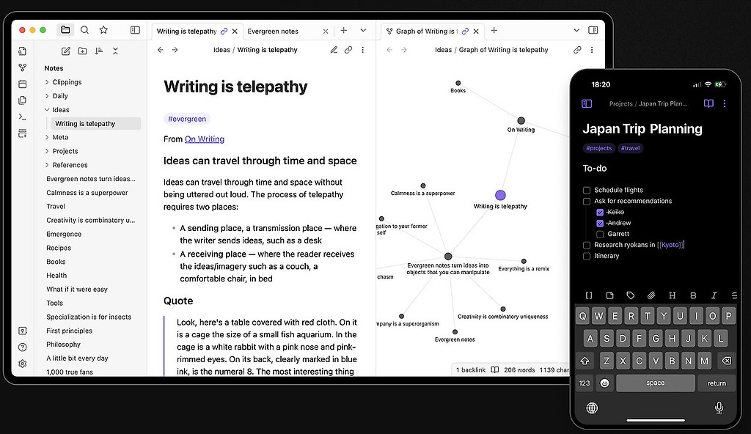
Task: Tap Kyoto link on phone
Action: coord(670,245)
